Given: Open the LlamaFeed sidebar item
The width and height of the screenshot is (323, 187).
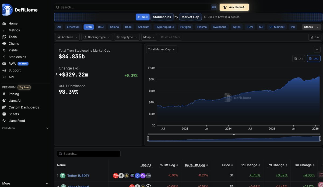Looking at the screenshot, I should tap(17, 121).
